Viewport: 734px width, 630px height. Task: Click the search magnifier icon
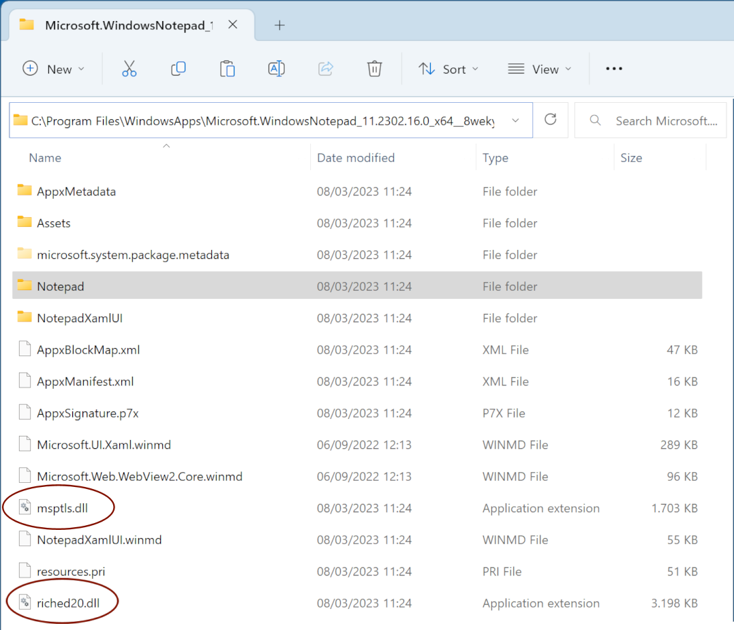pos(595,120)
